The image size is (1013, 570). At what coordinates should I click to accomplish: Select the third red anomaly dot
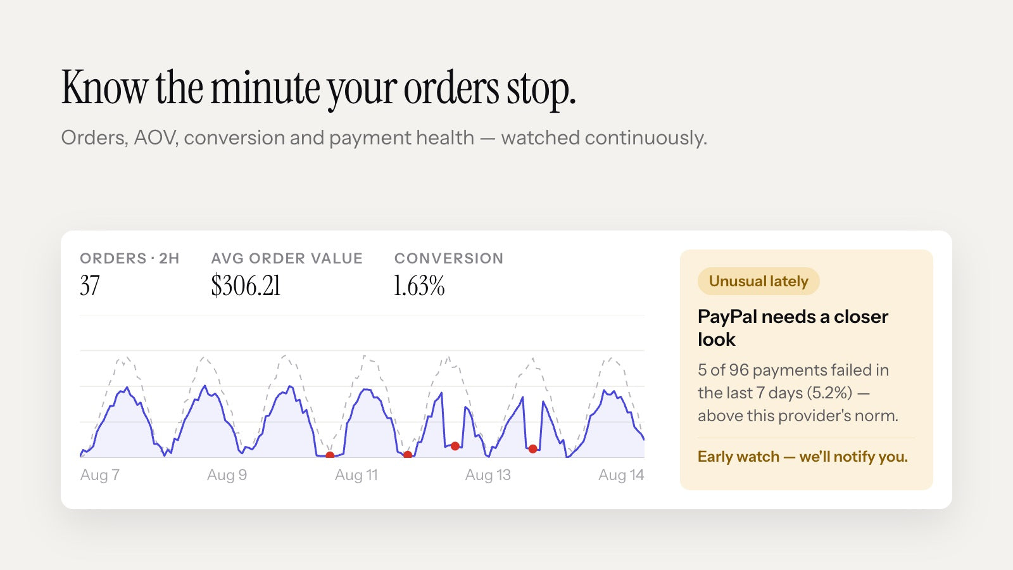click(x=455, y=446)
